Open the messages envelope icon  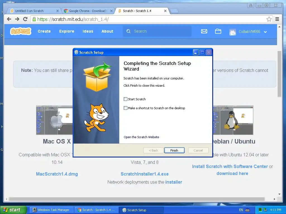[204, 31]
